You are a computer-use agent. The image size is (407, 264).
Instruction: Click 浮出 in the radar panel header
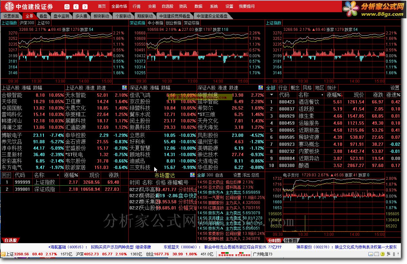pos(246,175)
